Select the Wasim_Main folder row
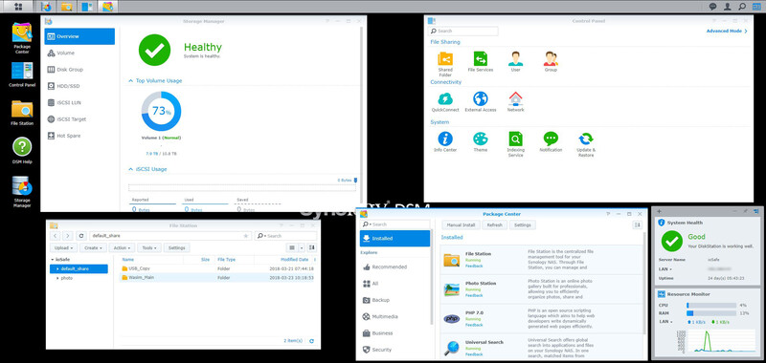The width and height of the screenshot is (766, 363). (218, 278)
